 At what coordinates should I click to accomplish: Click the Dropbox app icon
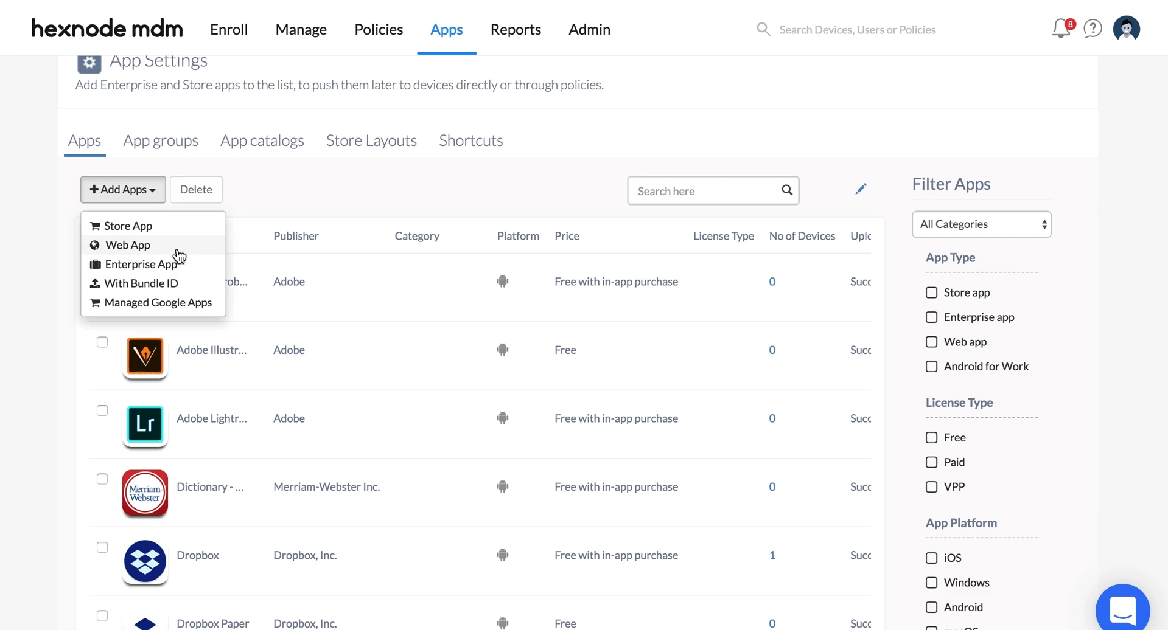tap(145, 561)
